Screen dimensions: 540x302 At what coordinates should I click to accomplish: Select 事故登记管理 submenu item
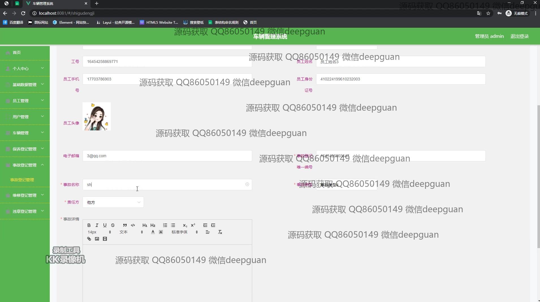point(22,180)
